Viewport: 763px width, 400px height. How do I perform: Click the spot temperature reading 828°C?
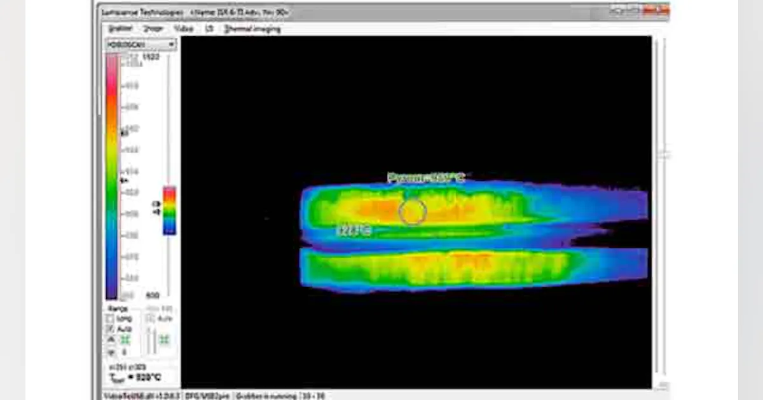point(135,377)
